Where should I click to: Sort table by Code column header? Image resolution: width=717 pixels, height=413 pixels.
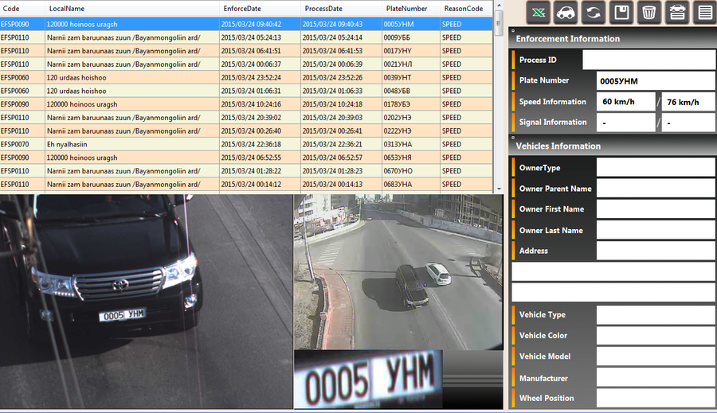(x=22, y=9)
